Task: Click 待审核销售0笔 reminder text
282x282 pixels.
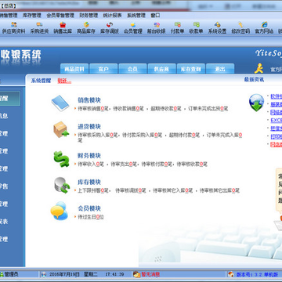Action: [x=93, y=109]
